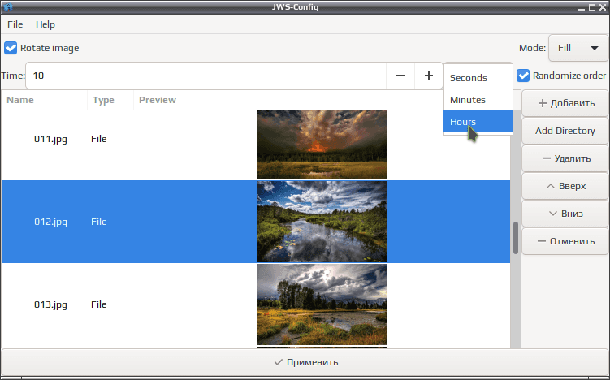Click the Add Directory button

pyautogui.click(x=565, y=131)
